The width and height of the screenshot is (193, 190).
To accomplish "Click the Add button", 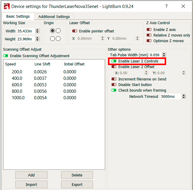I will 31,175.
